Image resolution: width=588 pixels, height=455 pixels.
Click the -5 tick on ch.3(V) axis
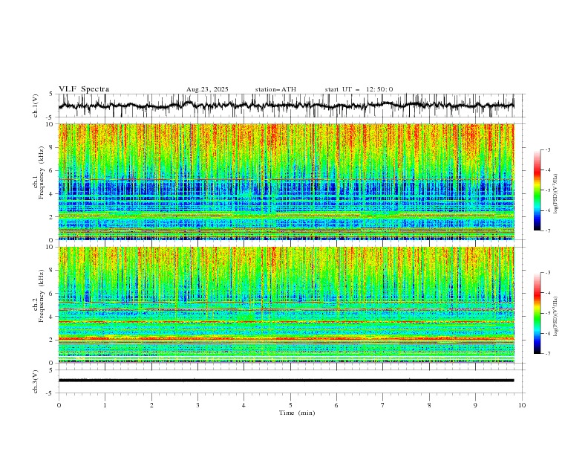point(50,393)
